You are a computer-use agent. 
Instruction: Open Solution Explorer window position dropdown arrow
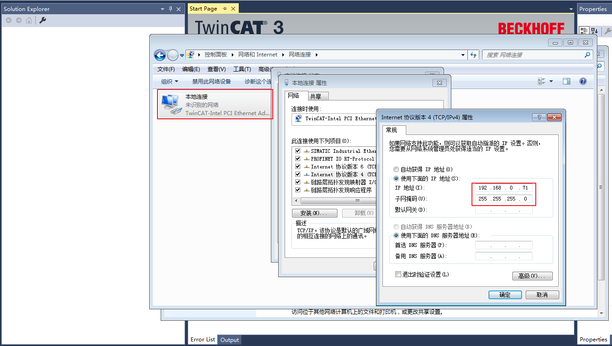coord(163,9)
